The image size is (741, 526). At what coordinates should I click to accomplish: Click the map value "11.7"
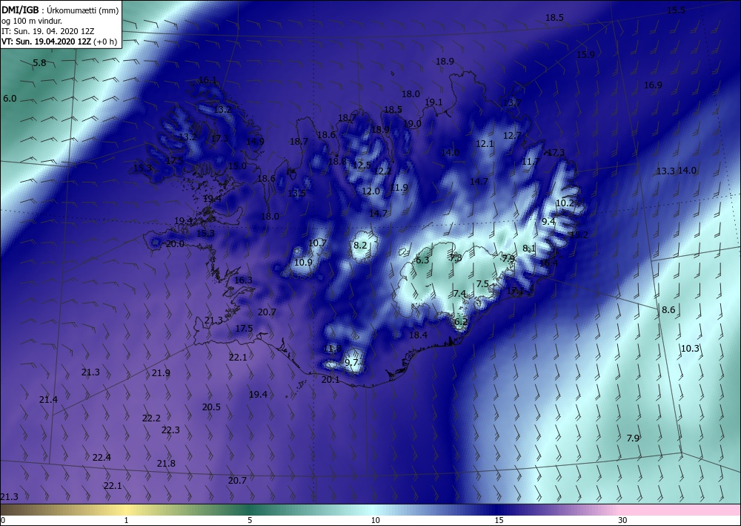point(531,161)
